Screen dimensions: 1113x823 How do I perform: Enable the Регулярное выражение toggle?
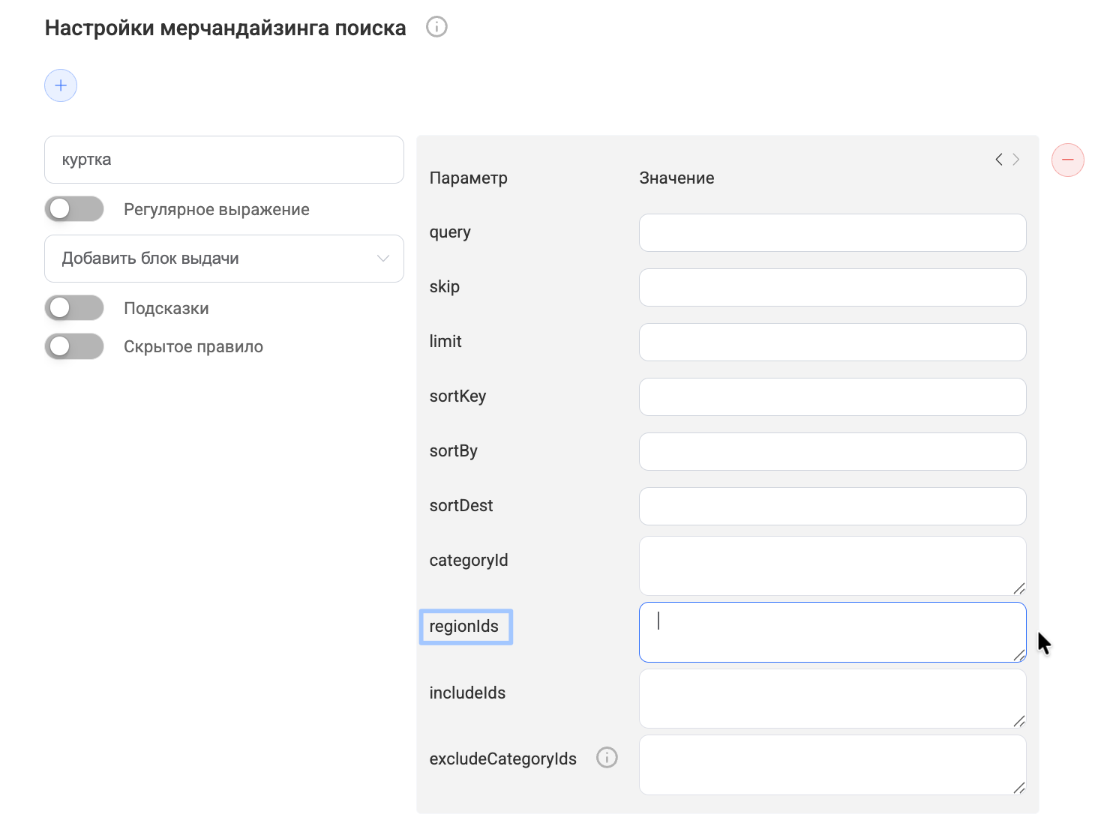tap(74, 209)
